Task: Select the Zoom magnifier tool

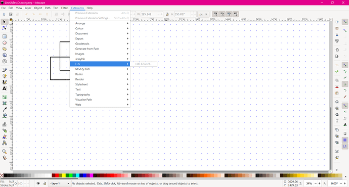Action: 4,152
